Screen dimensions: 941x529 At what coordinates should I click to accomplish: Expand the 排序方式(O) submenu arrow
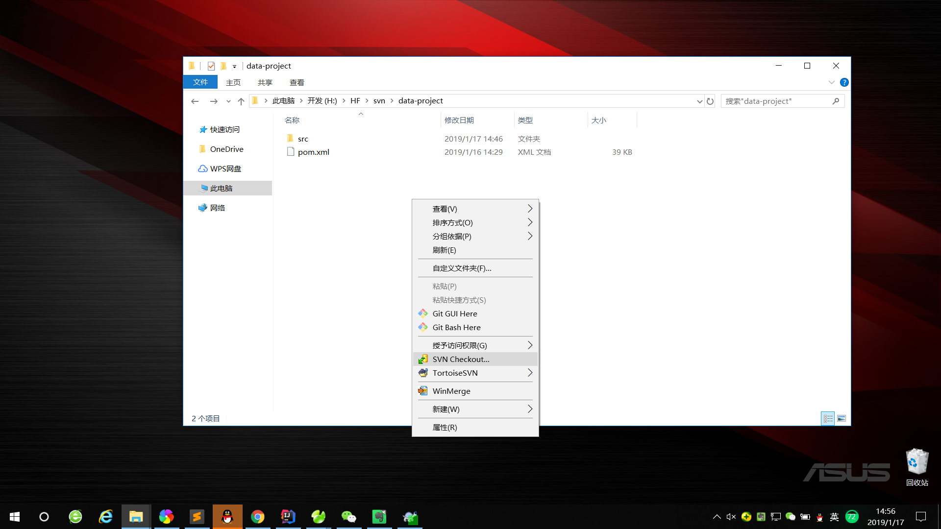pos(530,222)
